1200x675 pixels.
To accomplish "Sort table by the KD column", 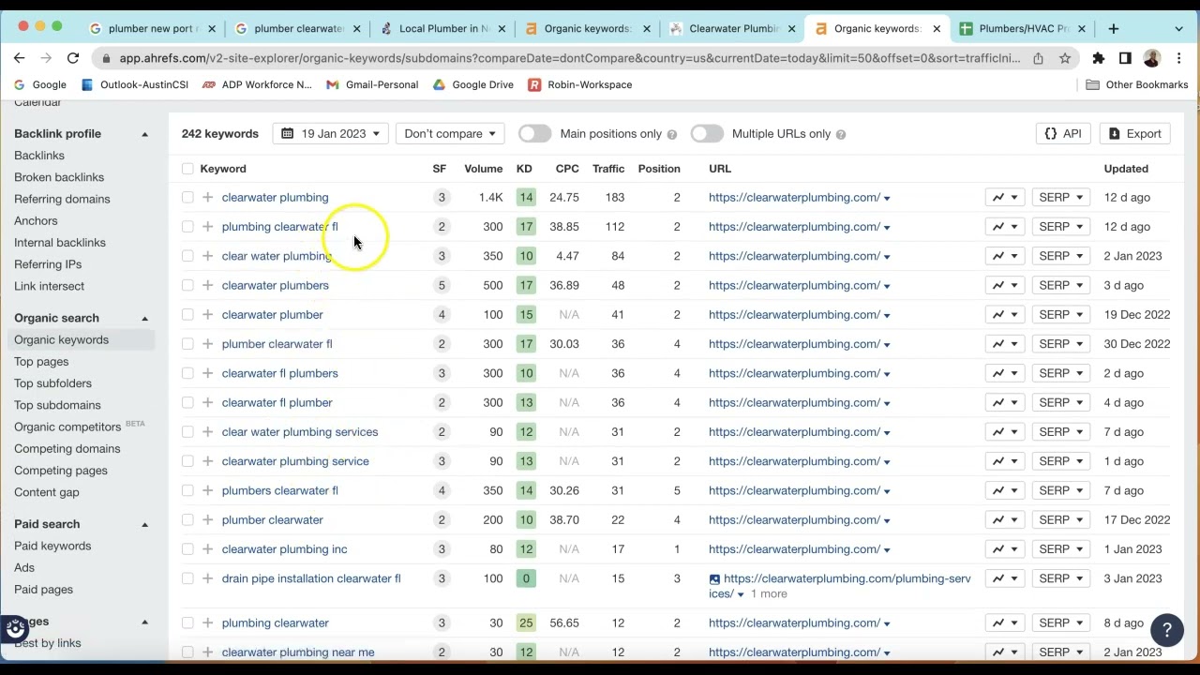I will coord(524,169).
